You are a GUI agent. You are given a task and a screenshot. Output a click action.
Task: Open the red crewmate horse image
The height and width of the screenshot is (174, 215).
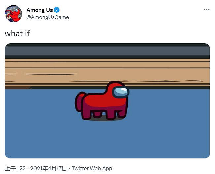[x=107, y=101]
